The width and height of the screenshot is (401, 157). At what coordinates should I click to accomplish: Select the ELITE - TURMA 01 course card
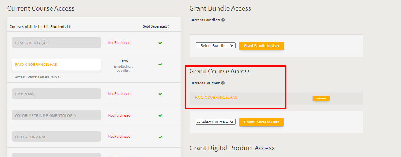point(56,137)
